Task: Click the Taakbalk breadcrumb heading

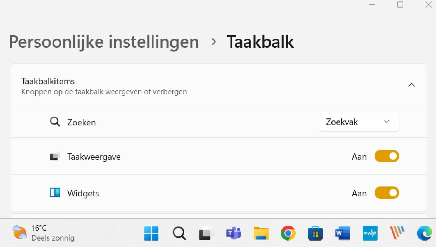Action: click(260, 42)
